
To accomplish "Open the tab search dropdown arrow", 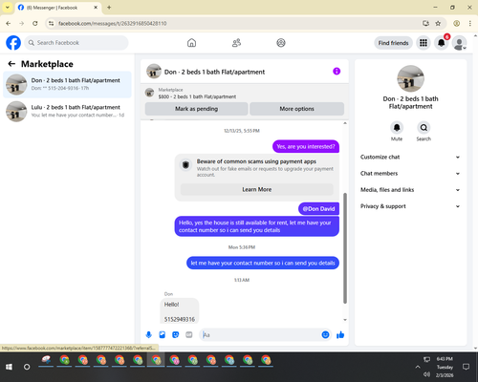I will coord(7,8).
